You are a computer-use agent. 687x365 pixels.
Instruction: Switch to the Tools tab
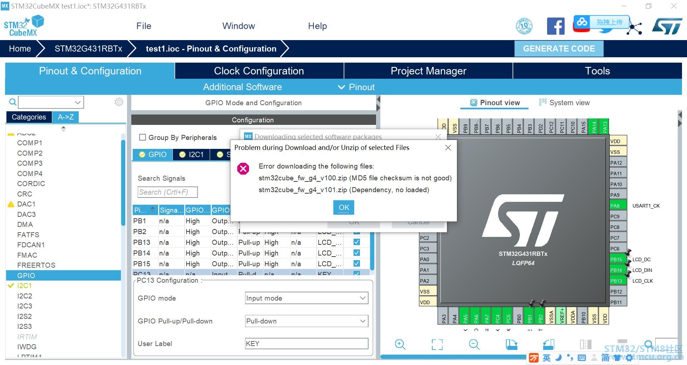click(x=598, y=71)
